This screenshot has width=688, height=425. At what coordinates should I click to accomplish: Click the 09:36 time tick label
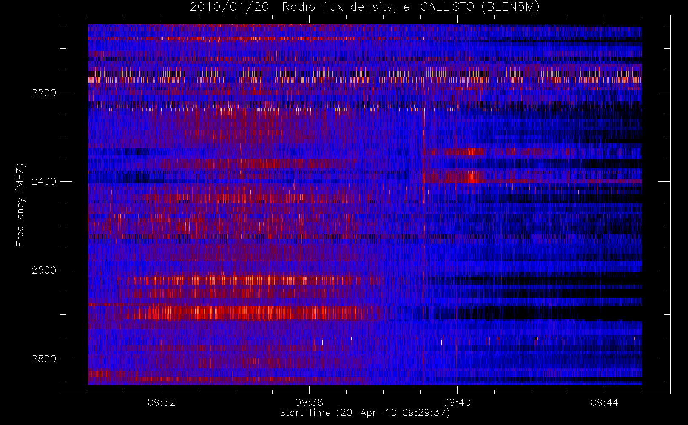point(309,402)
